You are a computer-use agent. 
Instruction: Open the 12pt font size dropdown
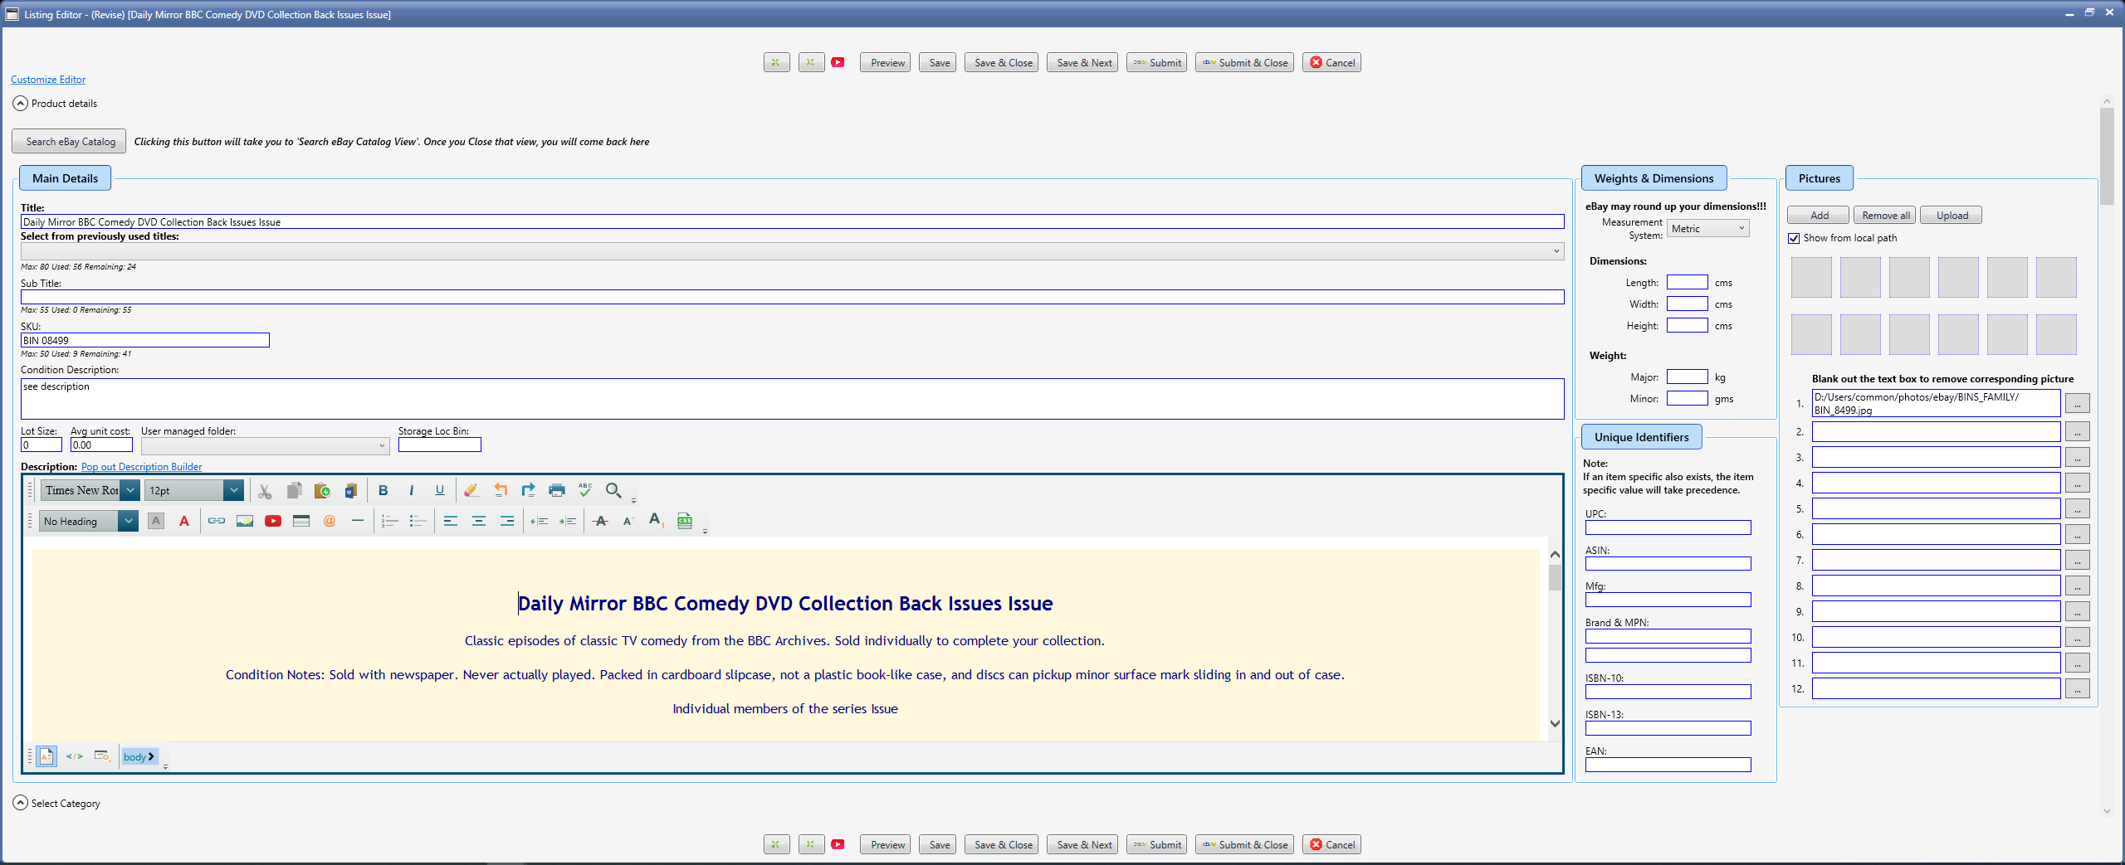click(x=234, y=490)
